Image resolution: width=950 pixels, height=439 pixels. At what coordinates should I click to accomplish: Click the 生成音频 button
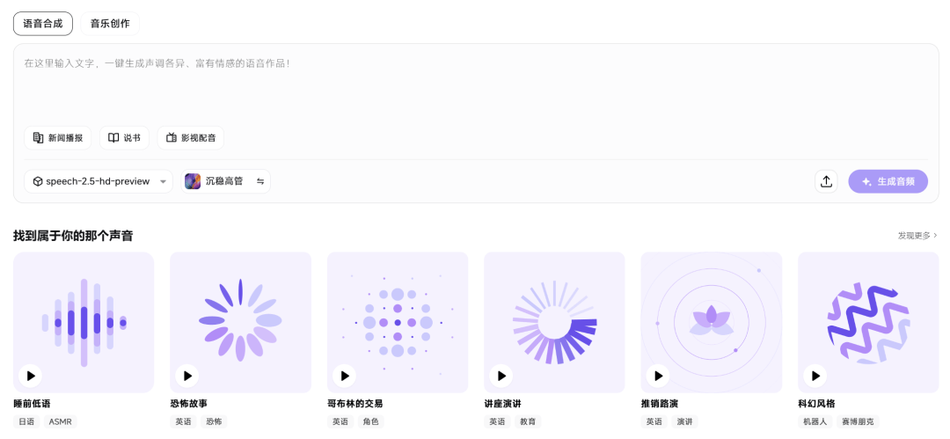click(x=888, y=181)
